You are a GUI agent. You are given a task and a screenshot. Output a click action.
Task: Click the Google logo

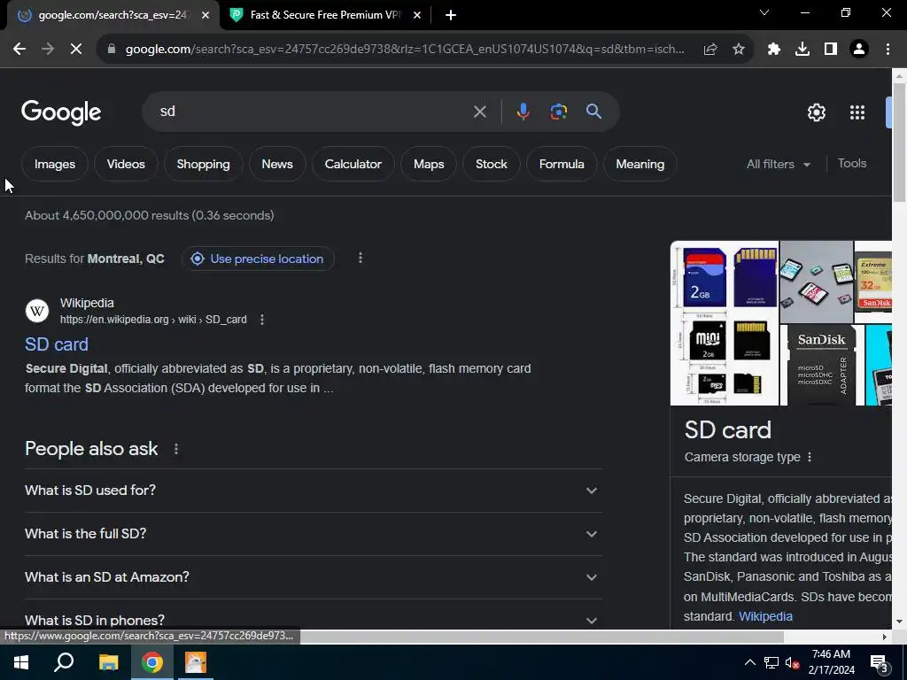coord(61,112)
